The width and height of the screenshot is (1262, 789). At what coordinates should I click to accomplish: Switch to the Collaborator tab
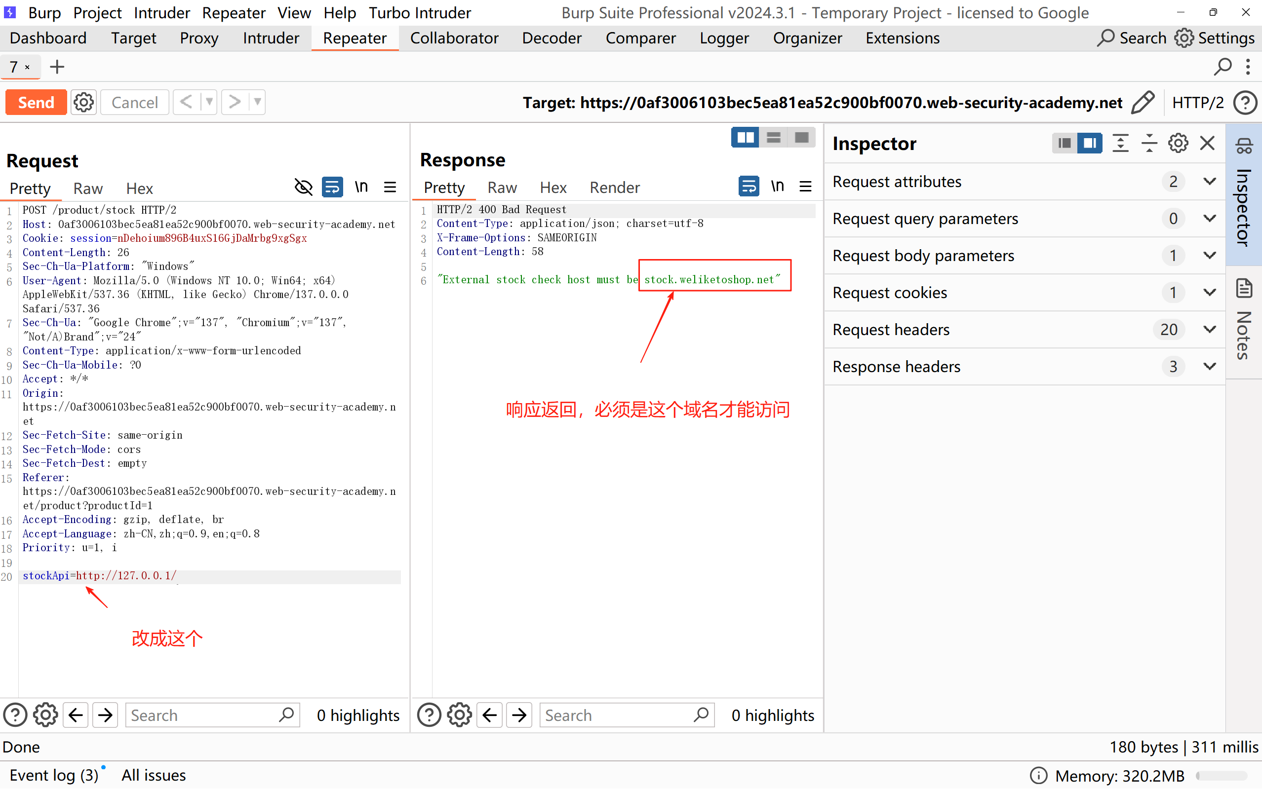(x=454, y=38)
